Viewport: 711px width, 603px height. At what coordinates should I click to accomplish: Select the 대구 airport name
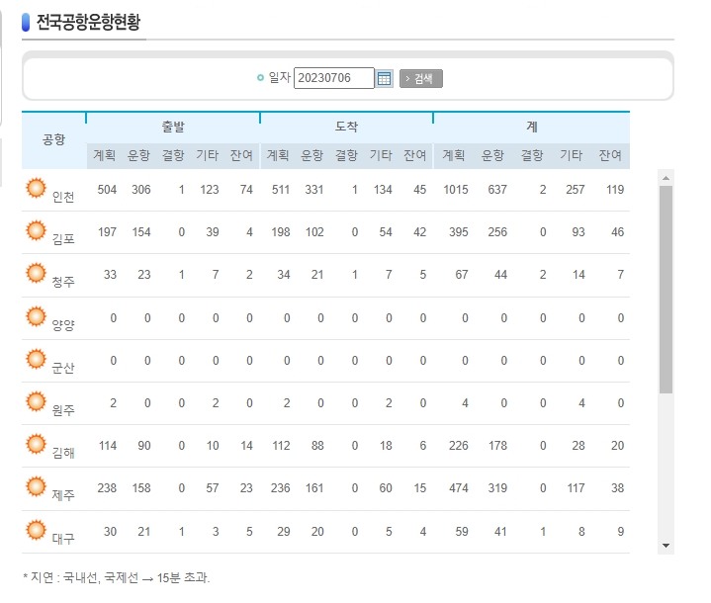tap(63, 539)
